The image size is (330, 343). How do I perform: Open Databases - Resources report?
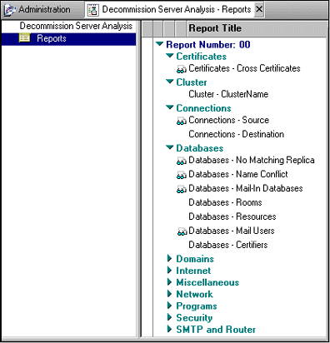click(232, 216)
